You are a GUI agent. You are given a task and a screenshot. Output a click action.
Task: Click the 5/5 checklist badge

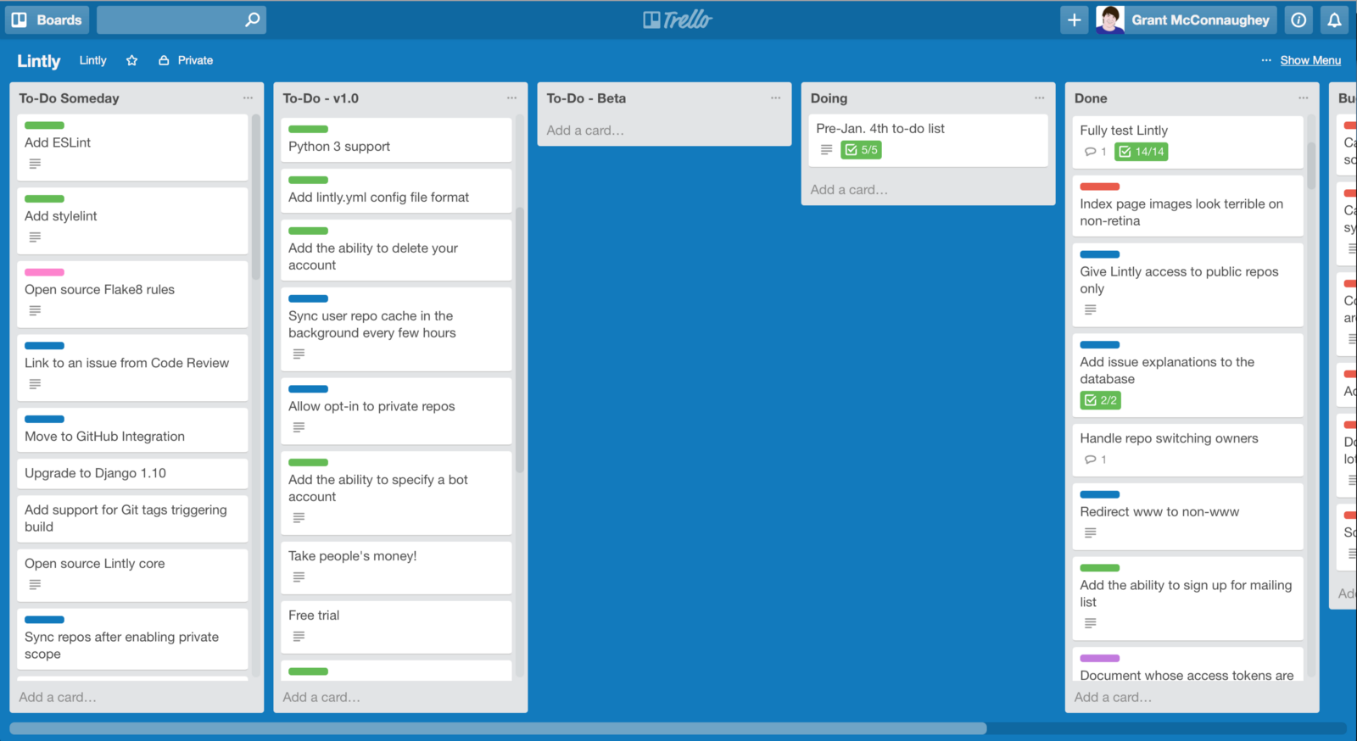point(861,150)
